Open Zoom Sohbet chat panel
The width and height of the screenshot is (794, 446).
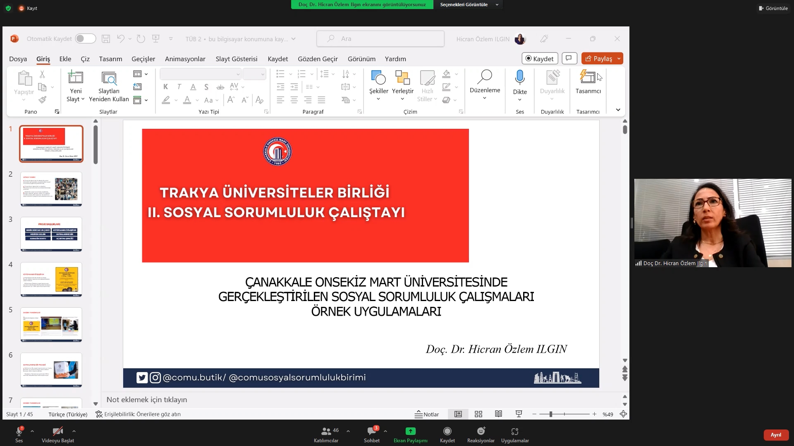click(x=371, y=435)
